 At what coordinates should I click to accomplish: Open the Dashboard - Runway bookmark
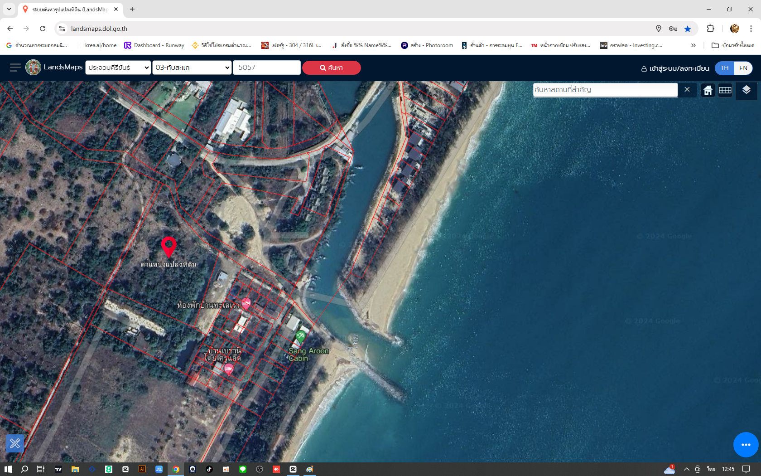pyautogui.click(x=154, y=45)
